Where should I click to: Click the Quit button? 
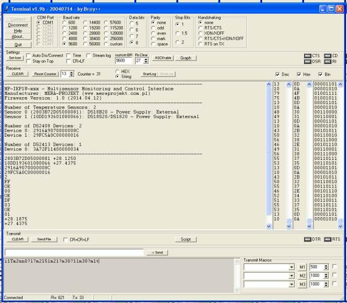tap(18, 45)
